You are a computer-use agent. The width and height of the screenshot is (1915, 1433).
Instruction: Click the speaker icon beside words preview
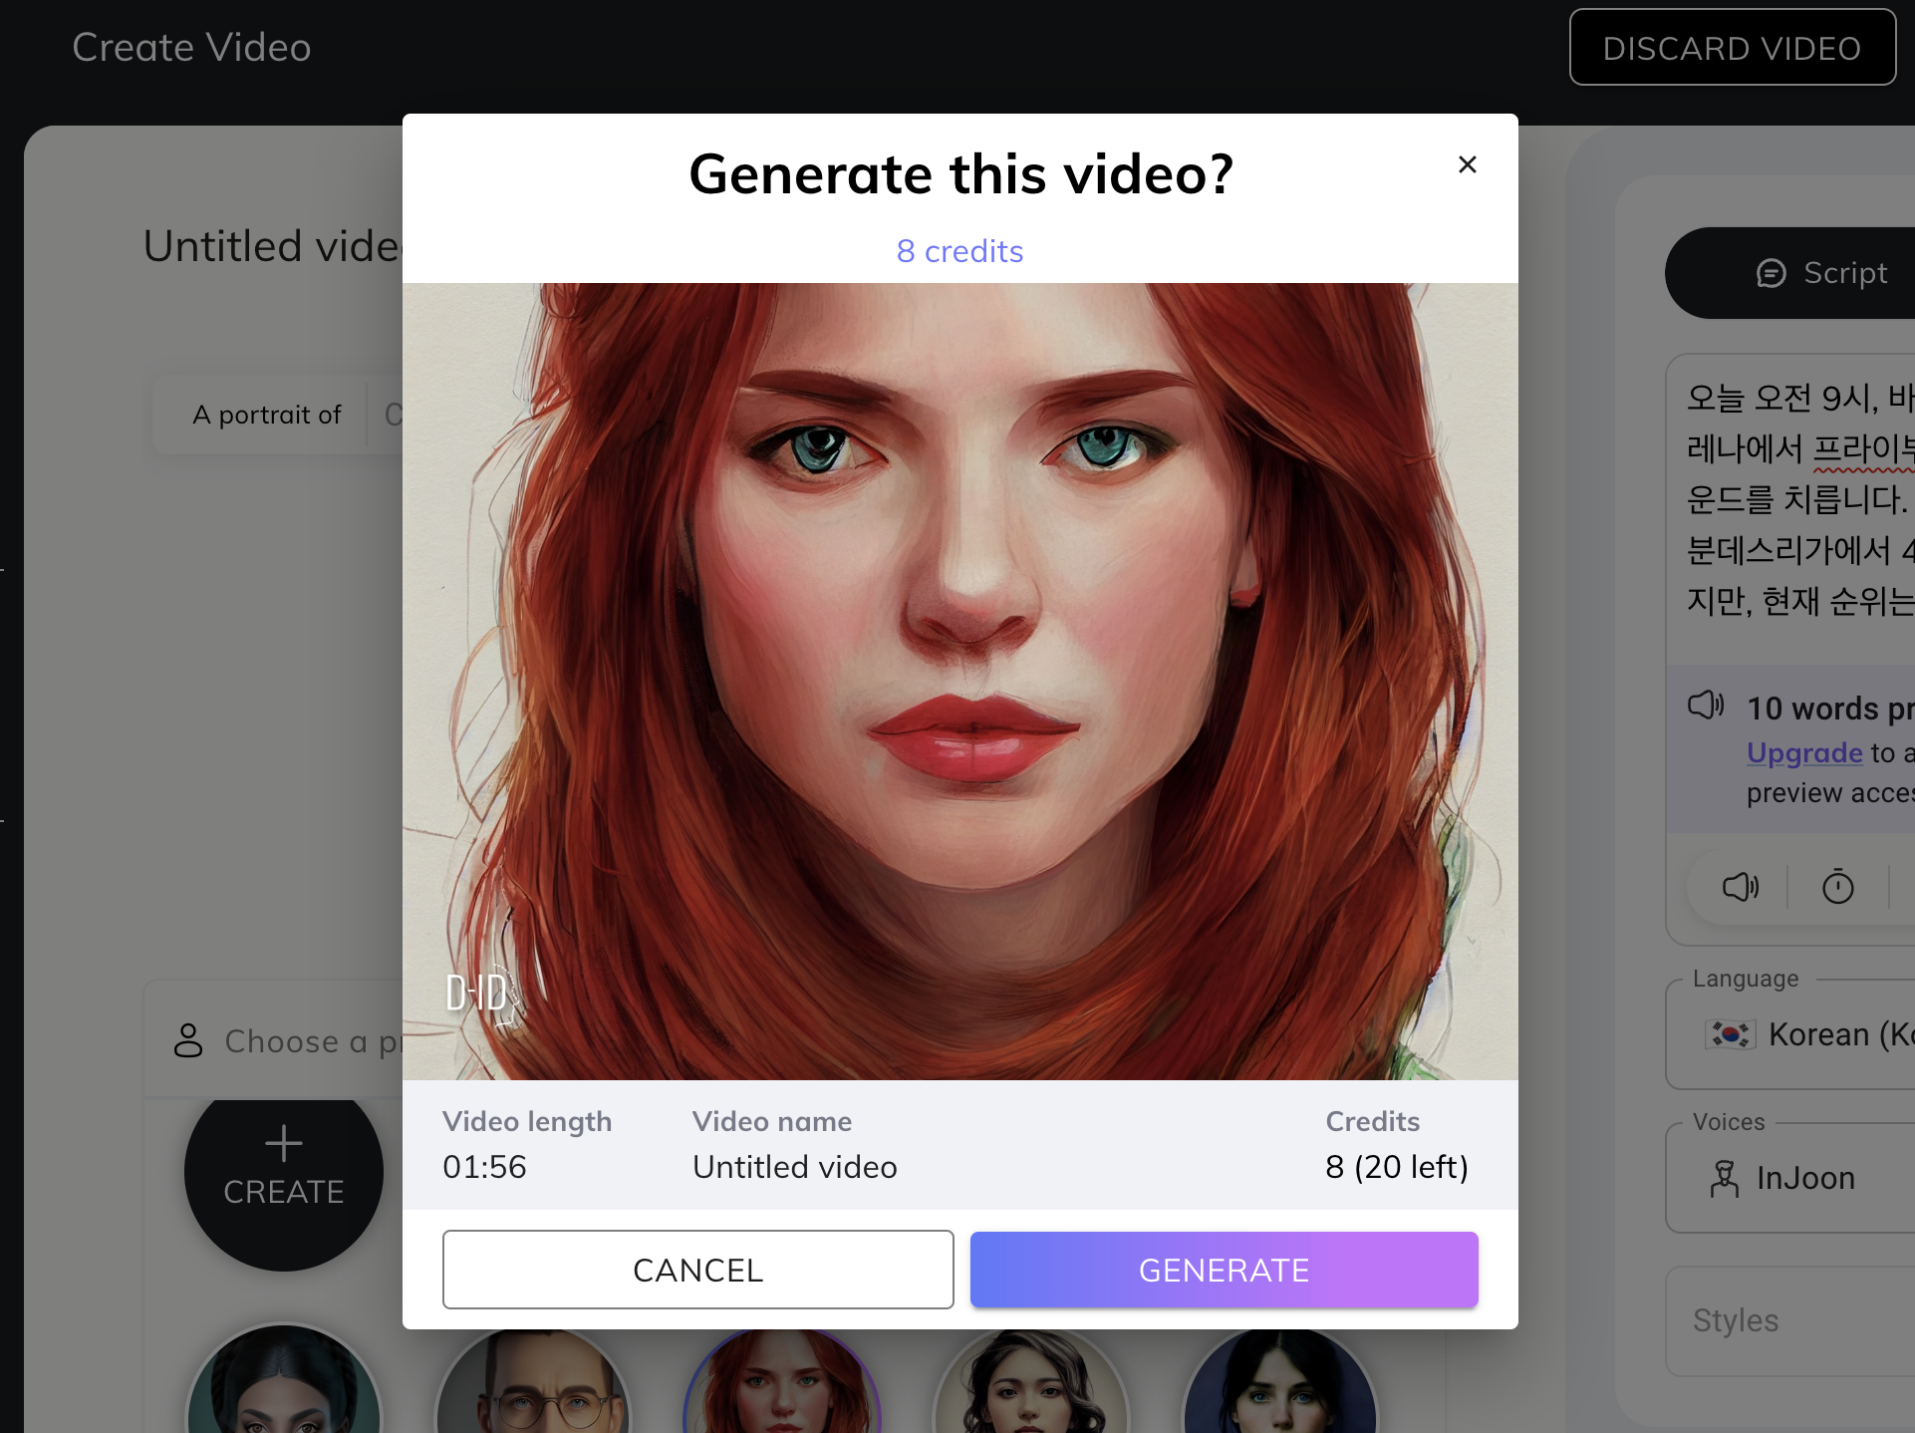pos(1705,706)
